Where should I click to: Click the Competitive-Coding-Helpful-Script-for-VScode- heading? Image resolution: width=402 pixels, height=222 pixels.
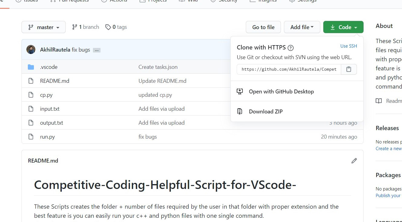[165, 185]
